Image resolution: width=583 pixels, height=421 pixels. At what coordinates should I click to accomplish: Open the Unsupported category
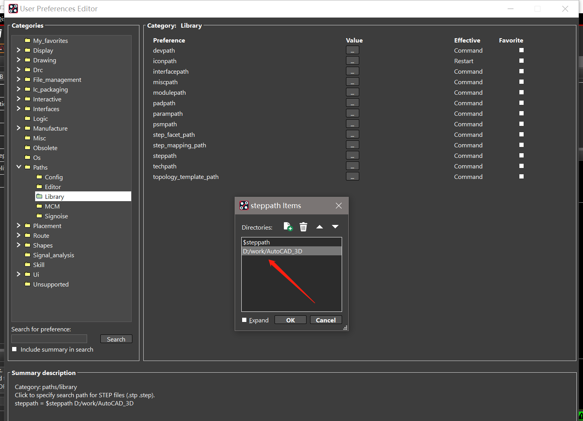coord(51,284)
